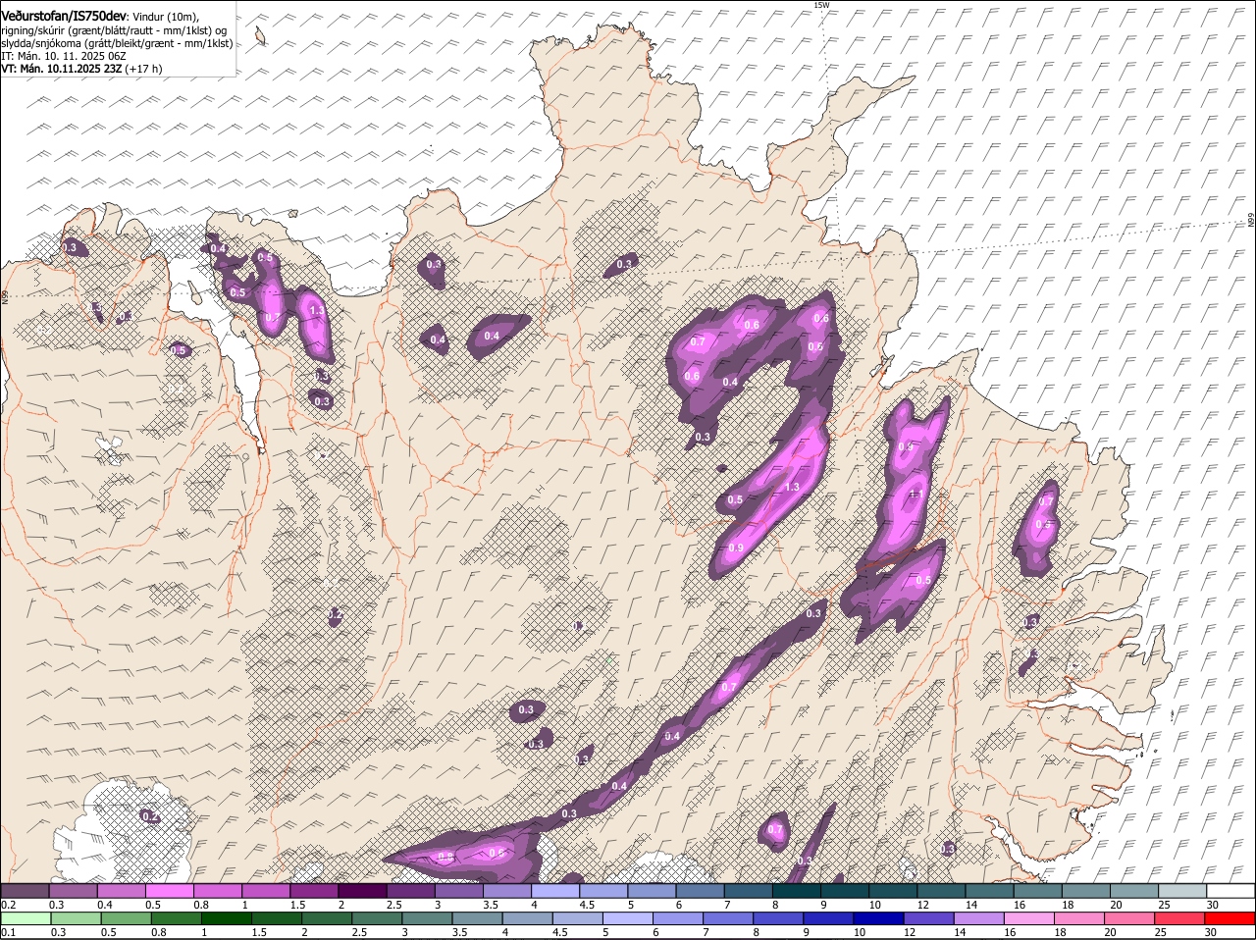Pick the dark teal swatch labeled 8
The image size is (1256, 940).
pos(797,890)
